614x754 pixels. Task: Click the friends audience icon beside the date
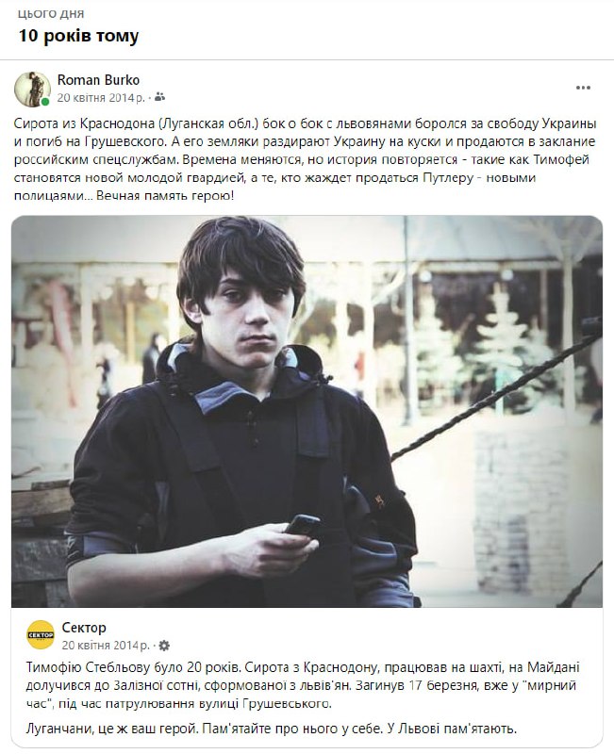pos(159,98)
